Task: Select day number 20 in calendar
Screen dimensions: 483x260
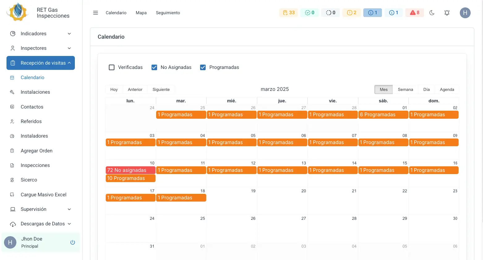Action: click(x=304, y=191)
